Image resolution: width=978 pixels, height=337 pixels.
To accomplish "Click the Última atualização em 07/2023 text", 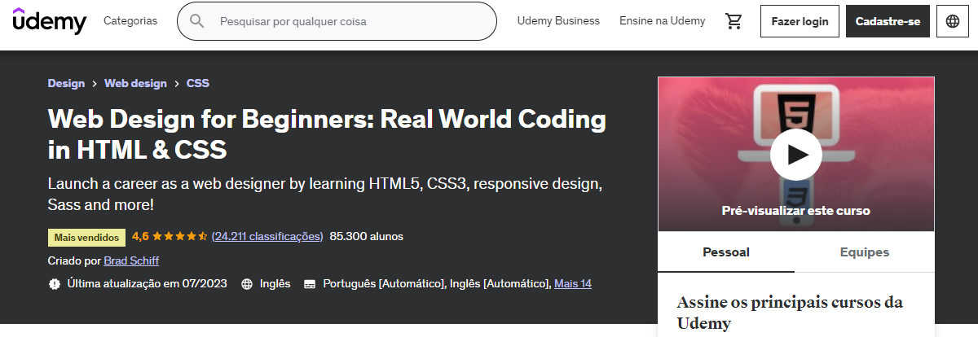I will [148, 284].
